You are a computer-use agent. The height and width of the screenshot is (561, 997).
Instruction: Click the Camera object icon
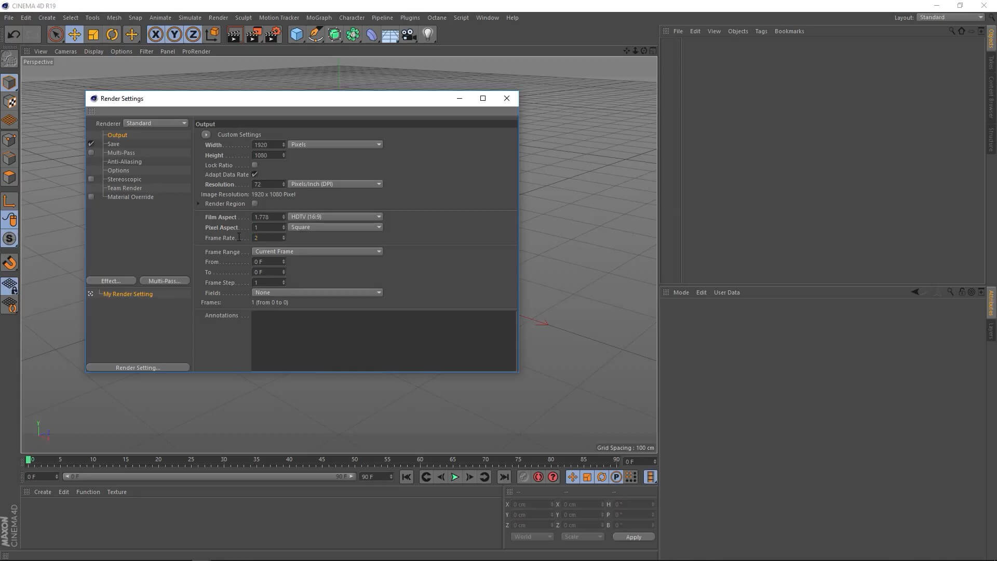click(x=409, y=35)
